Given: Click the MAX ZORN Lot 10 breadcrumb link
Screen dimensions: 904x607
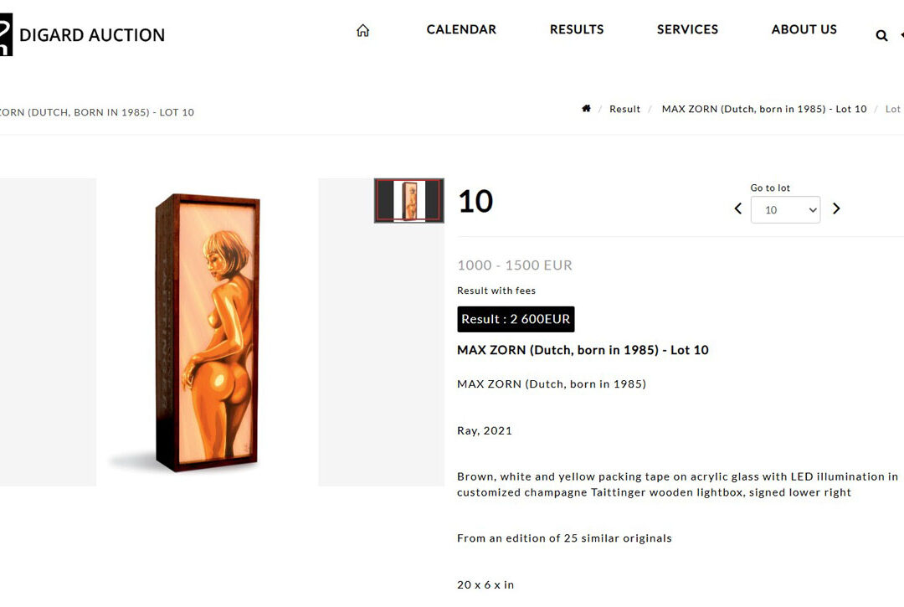Looking at the screenshot, I should (763, 110).
